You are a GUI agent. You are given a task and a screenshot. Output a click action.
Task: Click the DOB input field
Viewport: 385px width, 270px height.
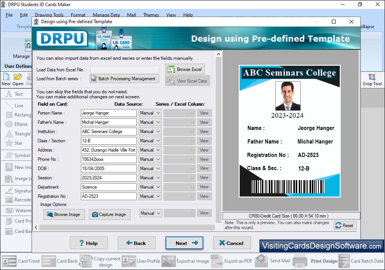[x=109, y=169]
